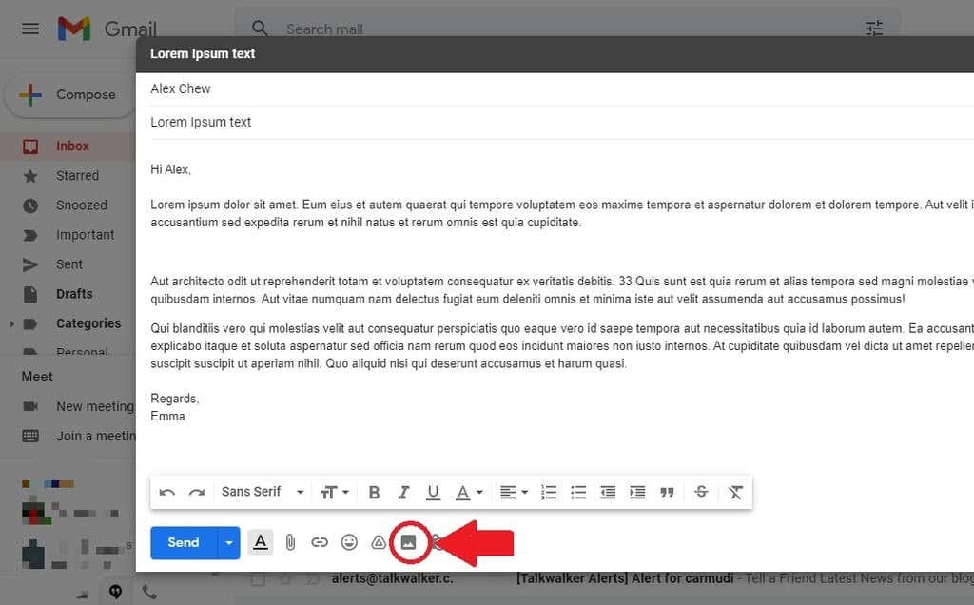Open the emoji picker
This screenshot has height=605, width=974.
point(349,542)
